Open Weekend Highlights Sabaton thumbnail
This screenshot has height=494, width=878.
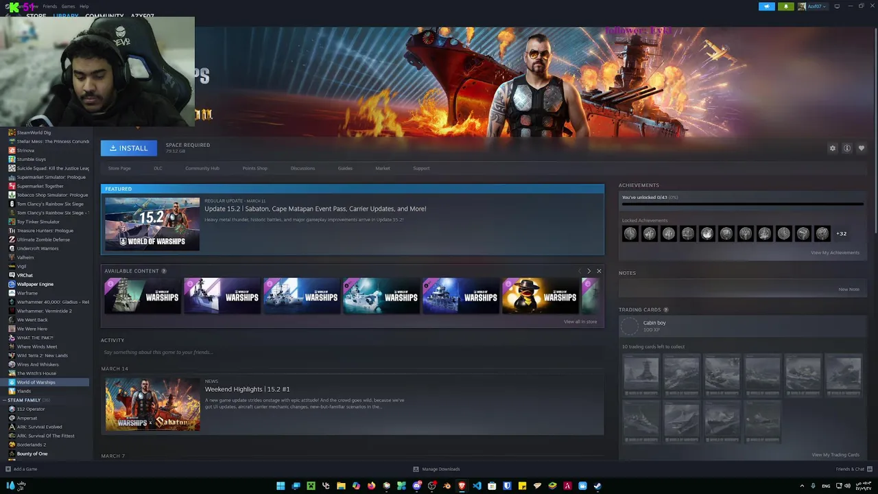click(x=153, y=404)
